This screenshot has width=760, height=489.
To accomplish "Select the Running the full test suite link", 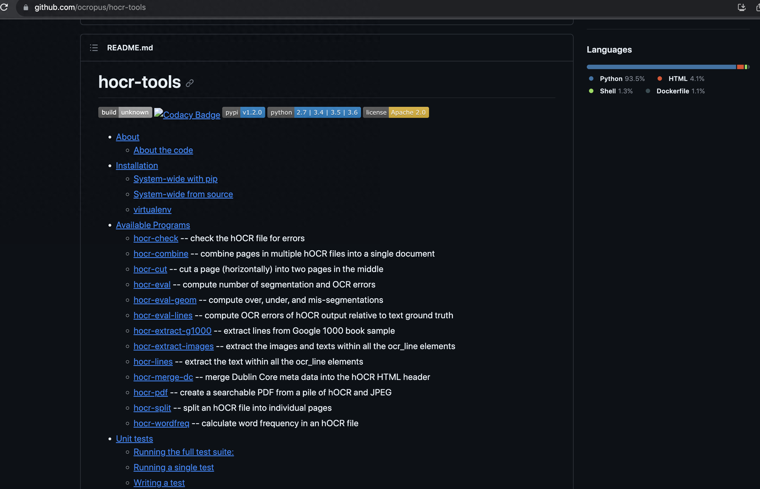I will click(183, 452).
